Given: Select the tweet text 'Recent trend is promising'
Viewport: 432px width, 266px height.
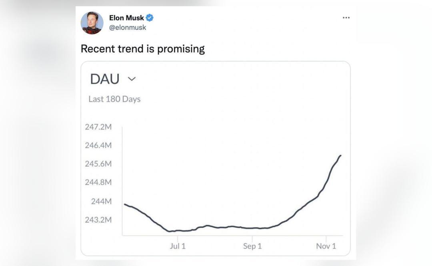Looking at the screenshot, I should (x=143, y=48).
